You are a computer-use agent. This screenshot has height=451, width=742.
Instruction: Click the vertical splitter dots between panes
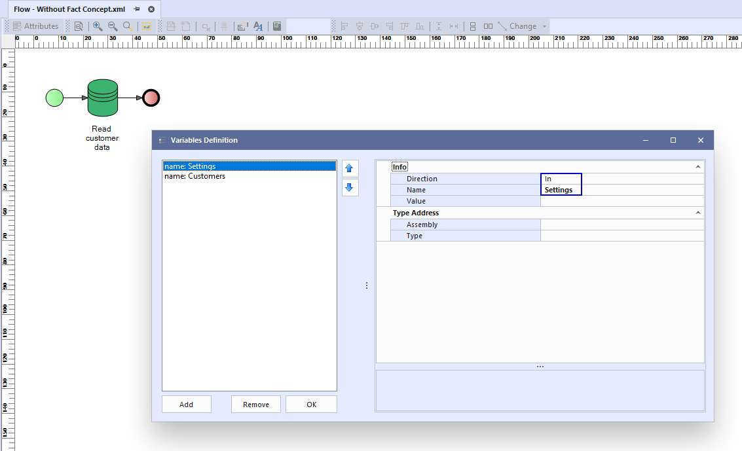coord(367,285)
